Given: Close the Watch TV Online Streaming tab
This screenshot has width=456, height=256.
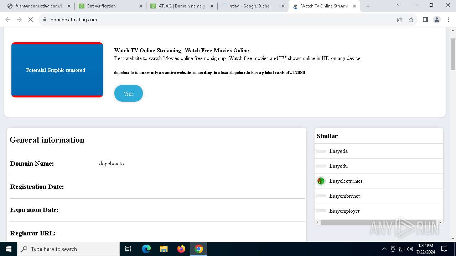Looking at the screenshot, I should pos(354,6).
